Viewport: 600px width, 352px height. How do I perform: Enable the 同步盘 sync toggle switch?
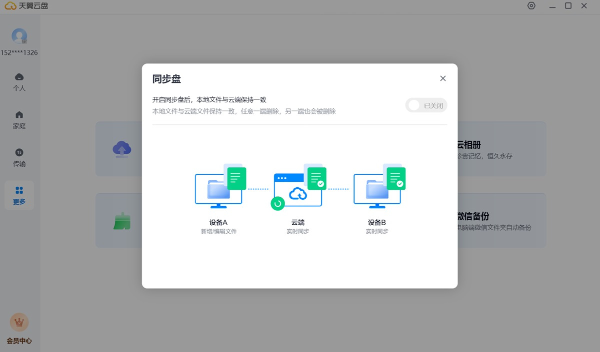pyautogui.click(x=426, y=105)
